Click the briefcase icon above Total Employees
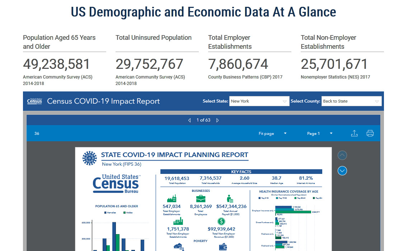This screenshot has height=251, width=408. pyautogui.click(x=201, y=198)
